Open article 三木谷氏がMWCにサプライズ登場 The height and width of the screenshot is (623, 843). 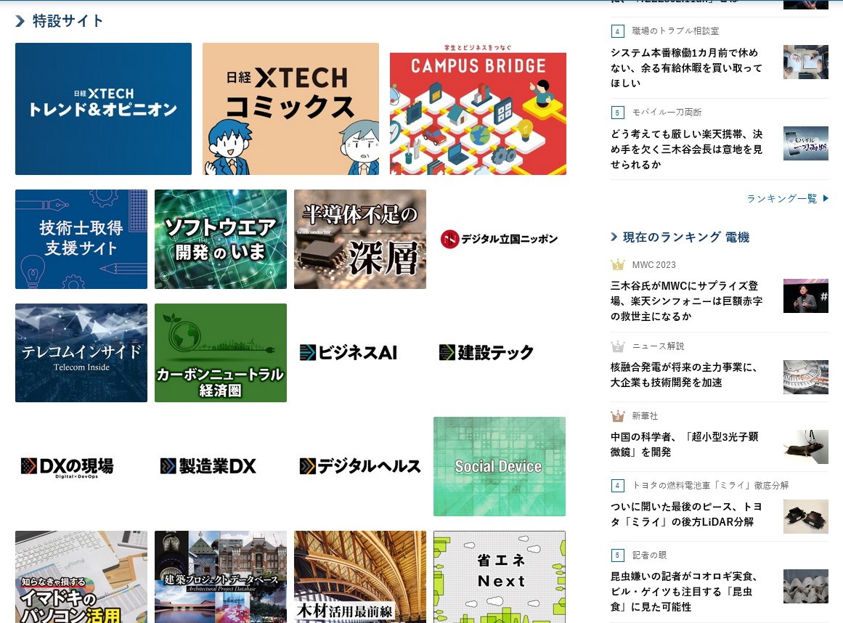(687, 301)
